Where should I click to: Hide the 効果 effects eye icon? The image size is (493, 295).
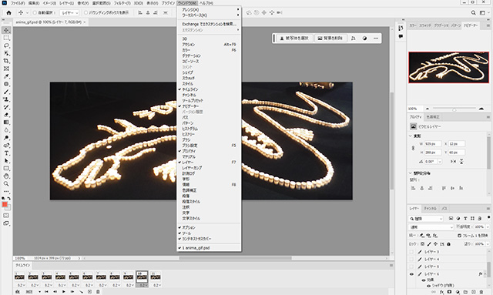(x=424, y=280)
